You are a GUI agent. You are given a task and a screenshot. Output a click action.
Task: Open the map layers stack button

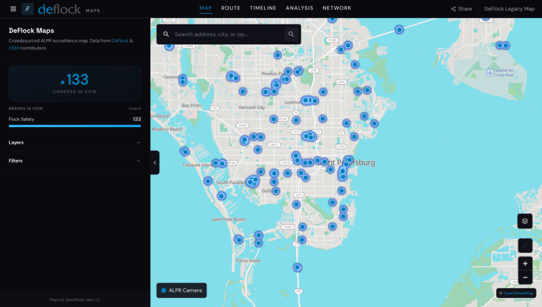pos(525,221)
